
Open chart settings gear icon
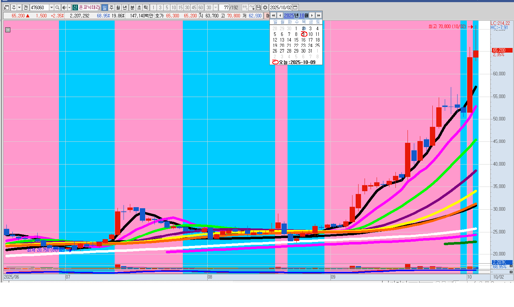coord(265,7)
